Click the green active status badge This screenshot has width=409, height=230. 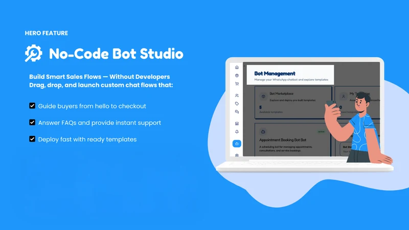tap(321, 132)
